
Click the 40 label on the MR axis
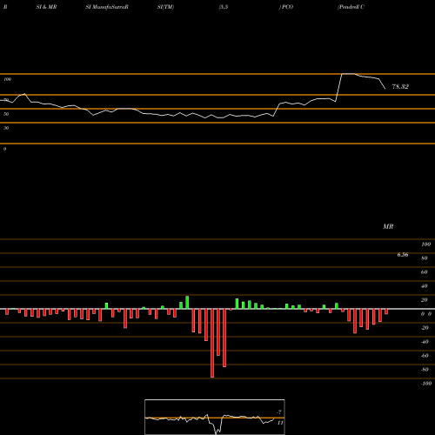[425, 286]
